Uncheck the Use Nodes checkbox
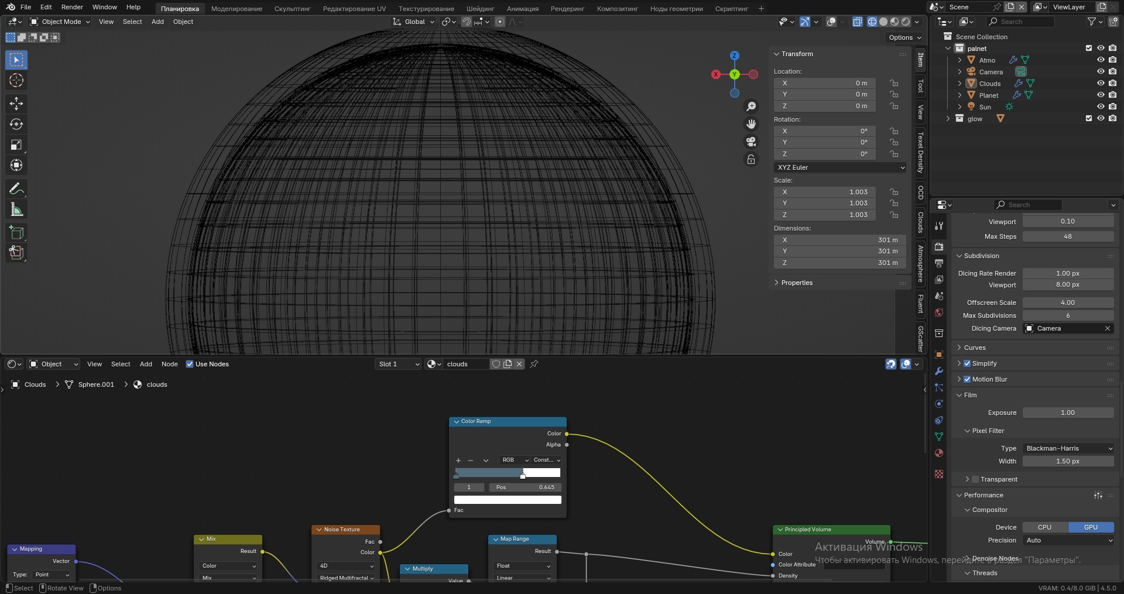 pyautogui.click(x=190, y=364)
